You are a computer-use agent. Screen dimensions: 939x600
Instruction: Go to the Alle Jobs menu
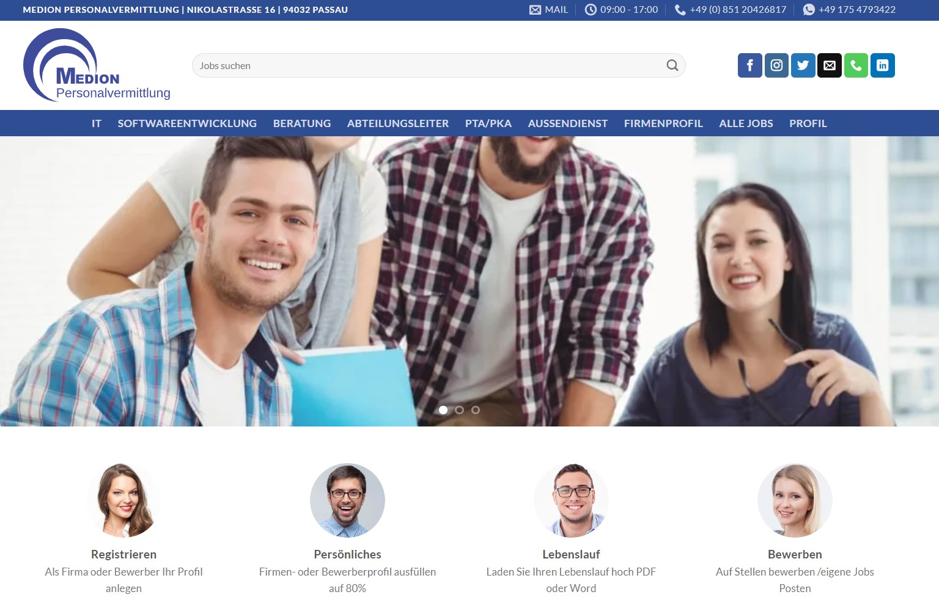pos(746,123)
